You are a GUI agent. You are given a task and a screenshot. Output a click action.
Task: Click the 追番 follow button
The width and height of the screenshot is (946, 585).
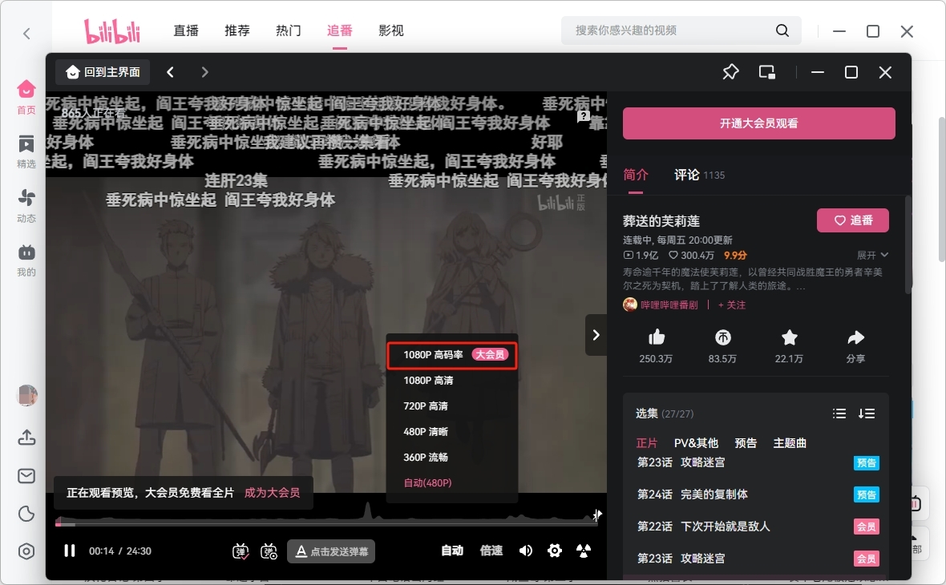(x=853, y=220)
